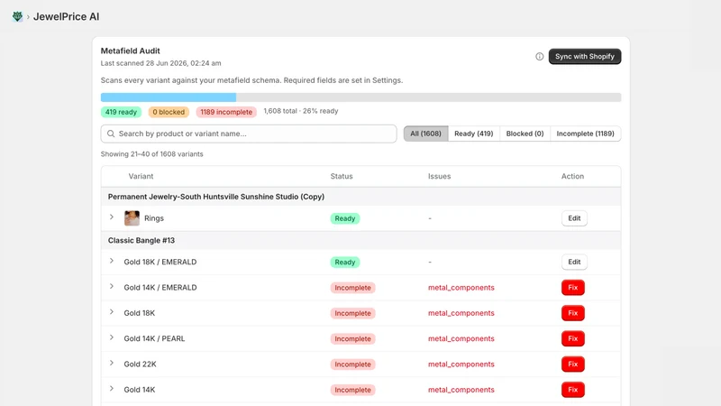Click the JewelPrice AI breadcrumb title
This screenshot has width=721, height=406.
[66, 16]
